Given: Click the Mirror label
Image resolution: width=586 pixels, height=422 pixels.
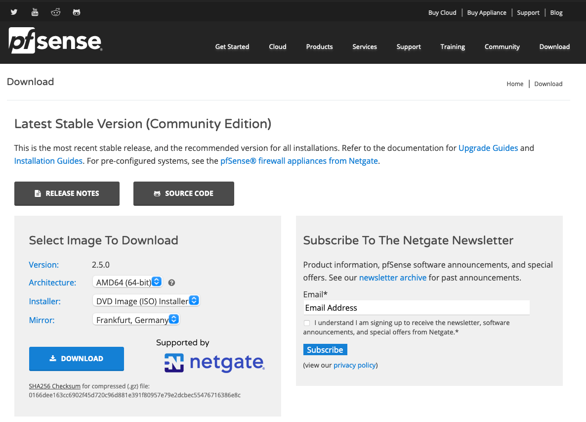Looking at the screenshot, I should point(42,320).
